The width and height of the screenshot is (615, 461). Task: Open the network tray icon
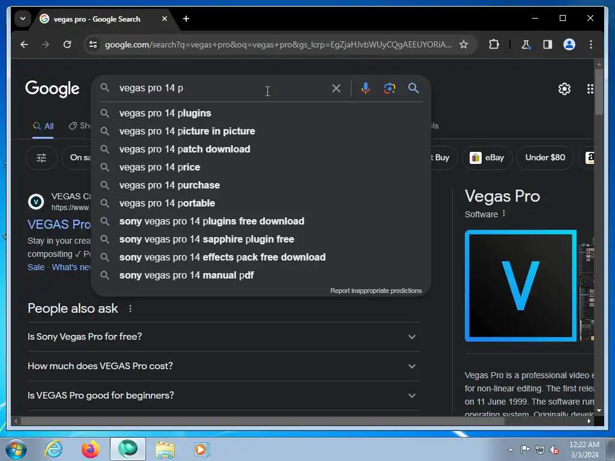540,450
